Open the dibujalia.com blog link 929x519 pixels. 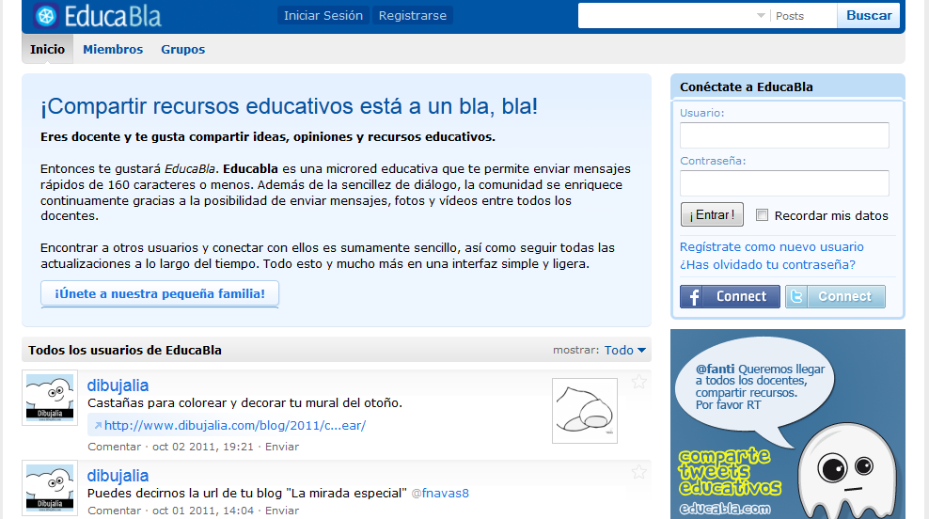pyautogui.click(x=235, y=425)
